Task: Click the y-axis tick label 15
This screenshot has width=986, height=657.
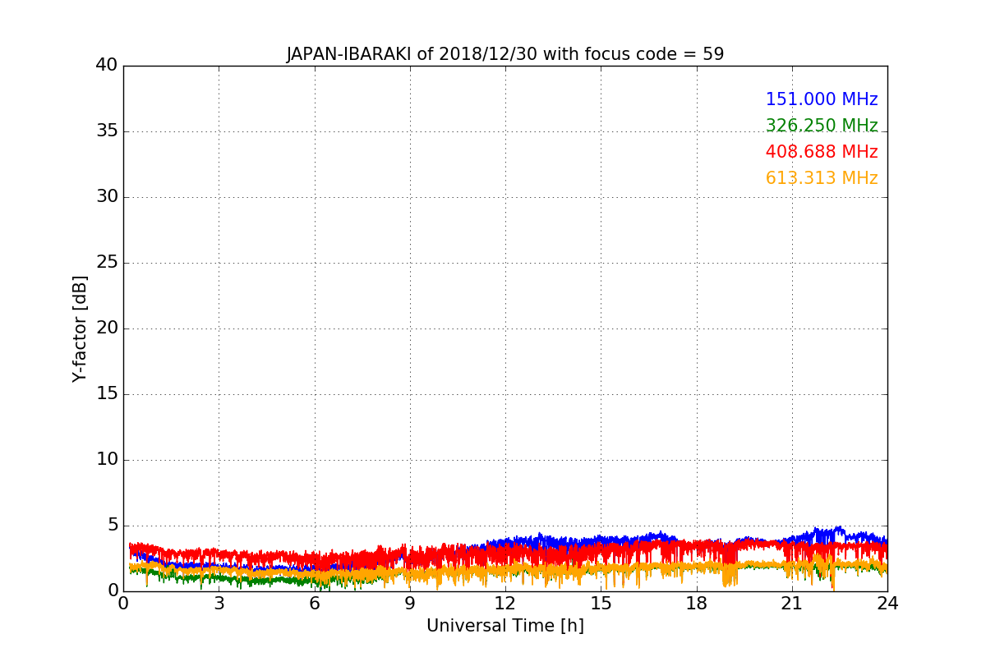Action: coord(107,393)
